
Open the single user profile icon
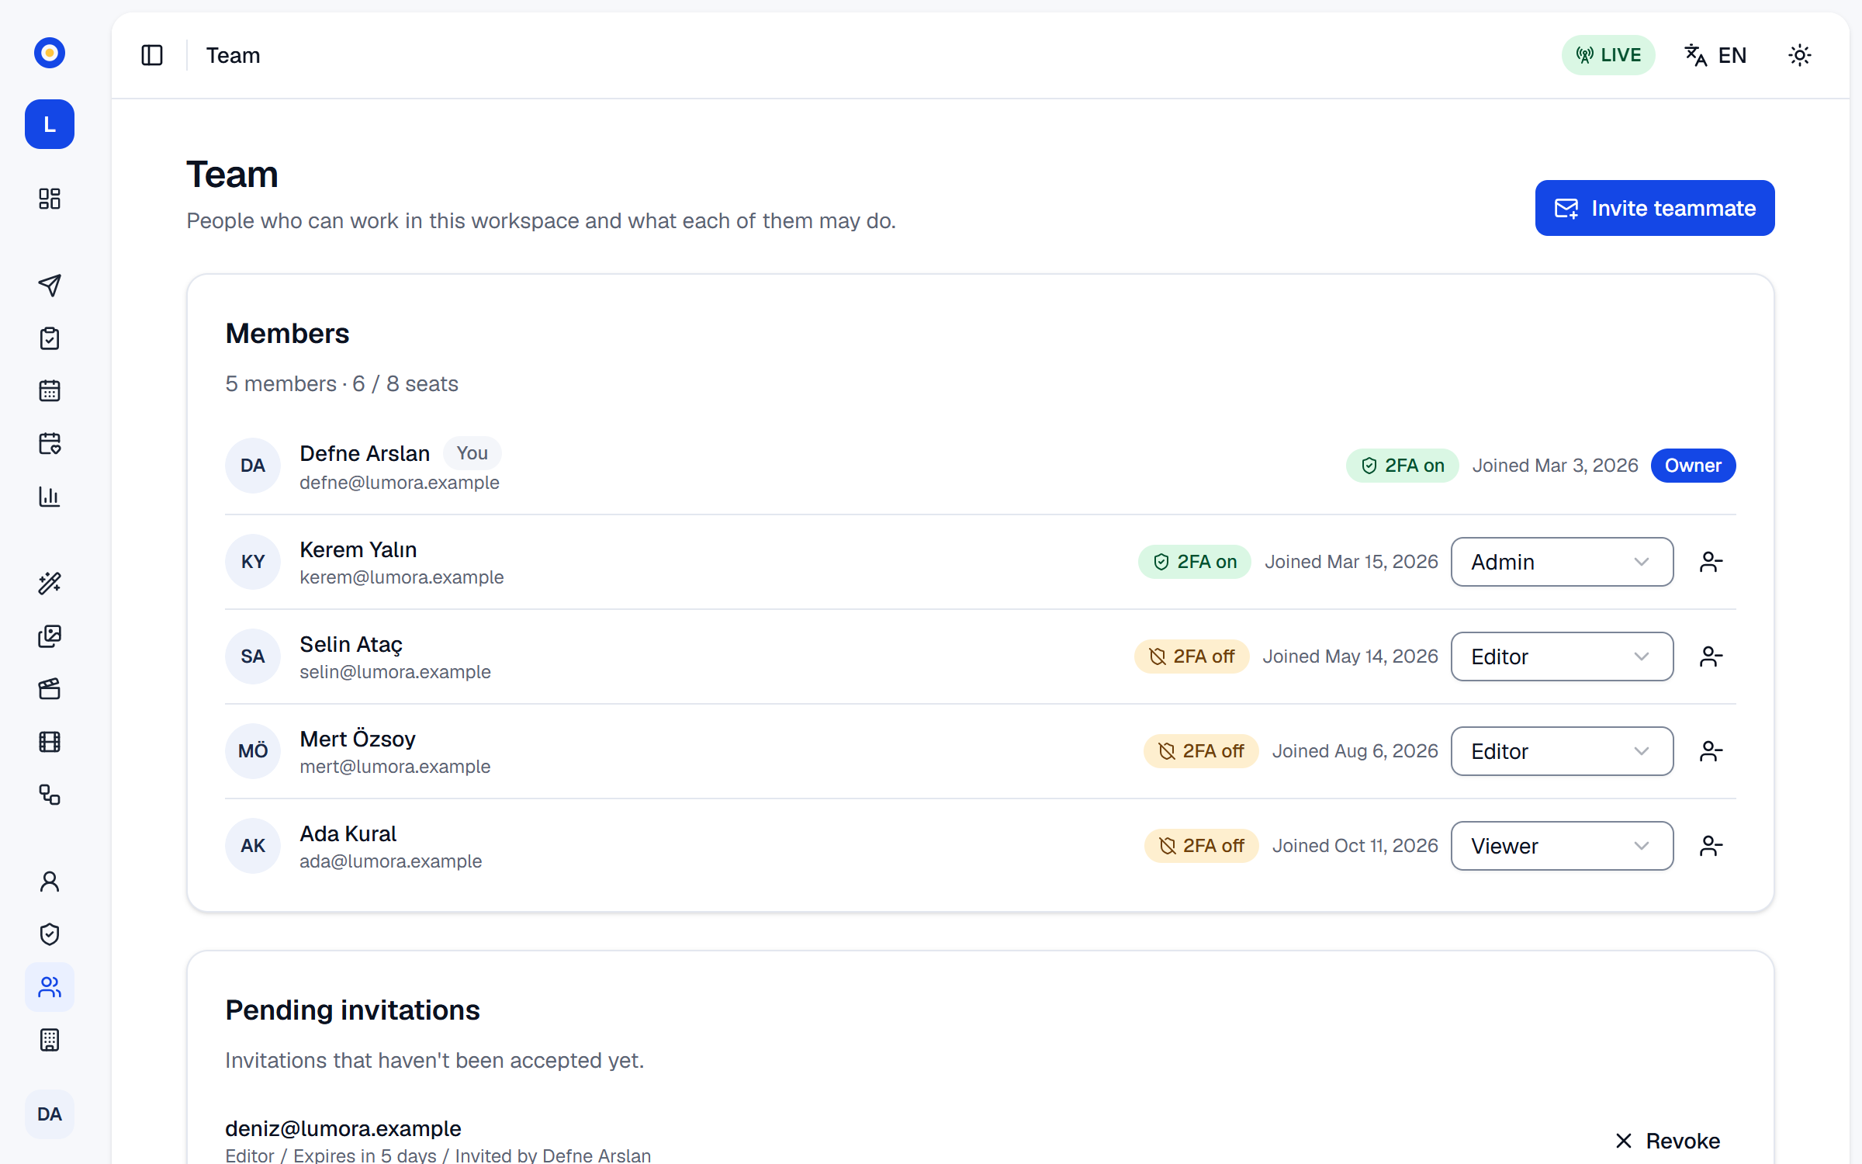[x=50, y=882]
